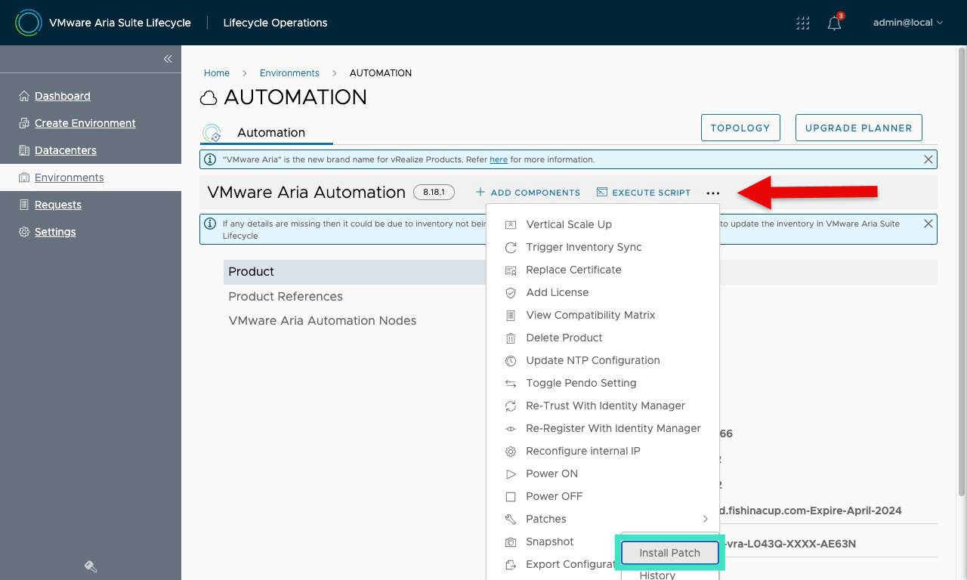Screen dimensions: 967x580
Task: Choose Reconfigure internal IP
Action: point(602,451)
